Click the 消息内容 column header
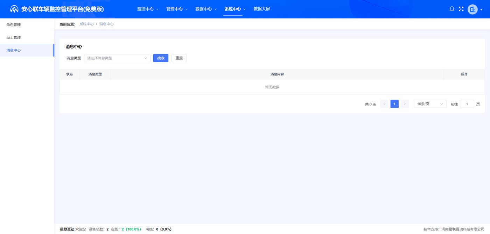Viewport: 490px width, 234px height. (x=277, y=74)
